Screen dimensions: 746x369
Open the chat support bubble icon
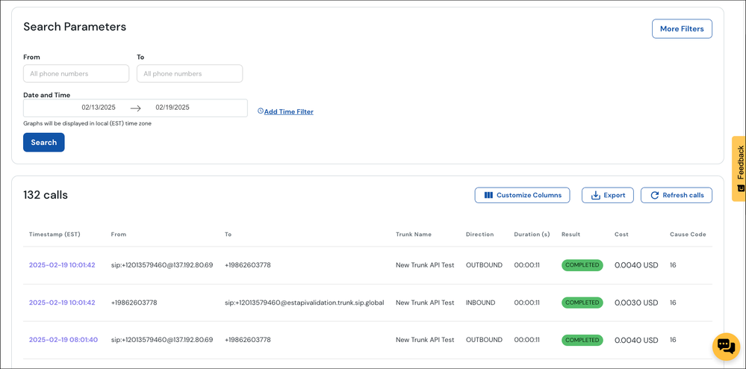click(x=725, y=346)
